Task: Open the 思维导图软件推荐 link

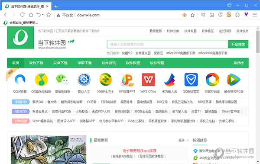Action: click(152, 156)
